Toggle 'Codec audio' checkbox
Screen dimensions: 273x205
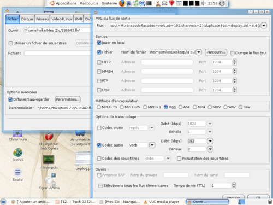click(x=99, y=145)
